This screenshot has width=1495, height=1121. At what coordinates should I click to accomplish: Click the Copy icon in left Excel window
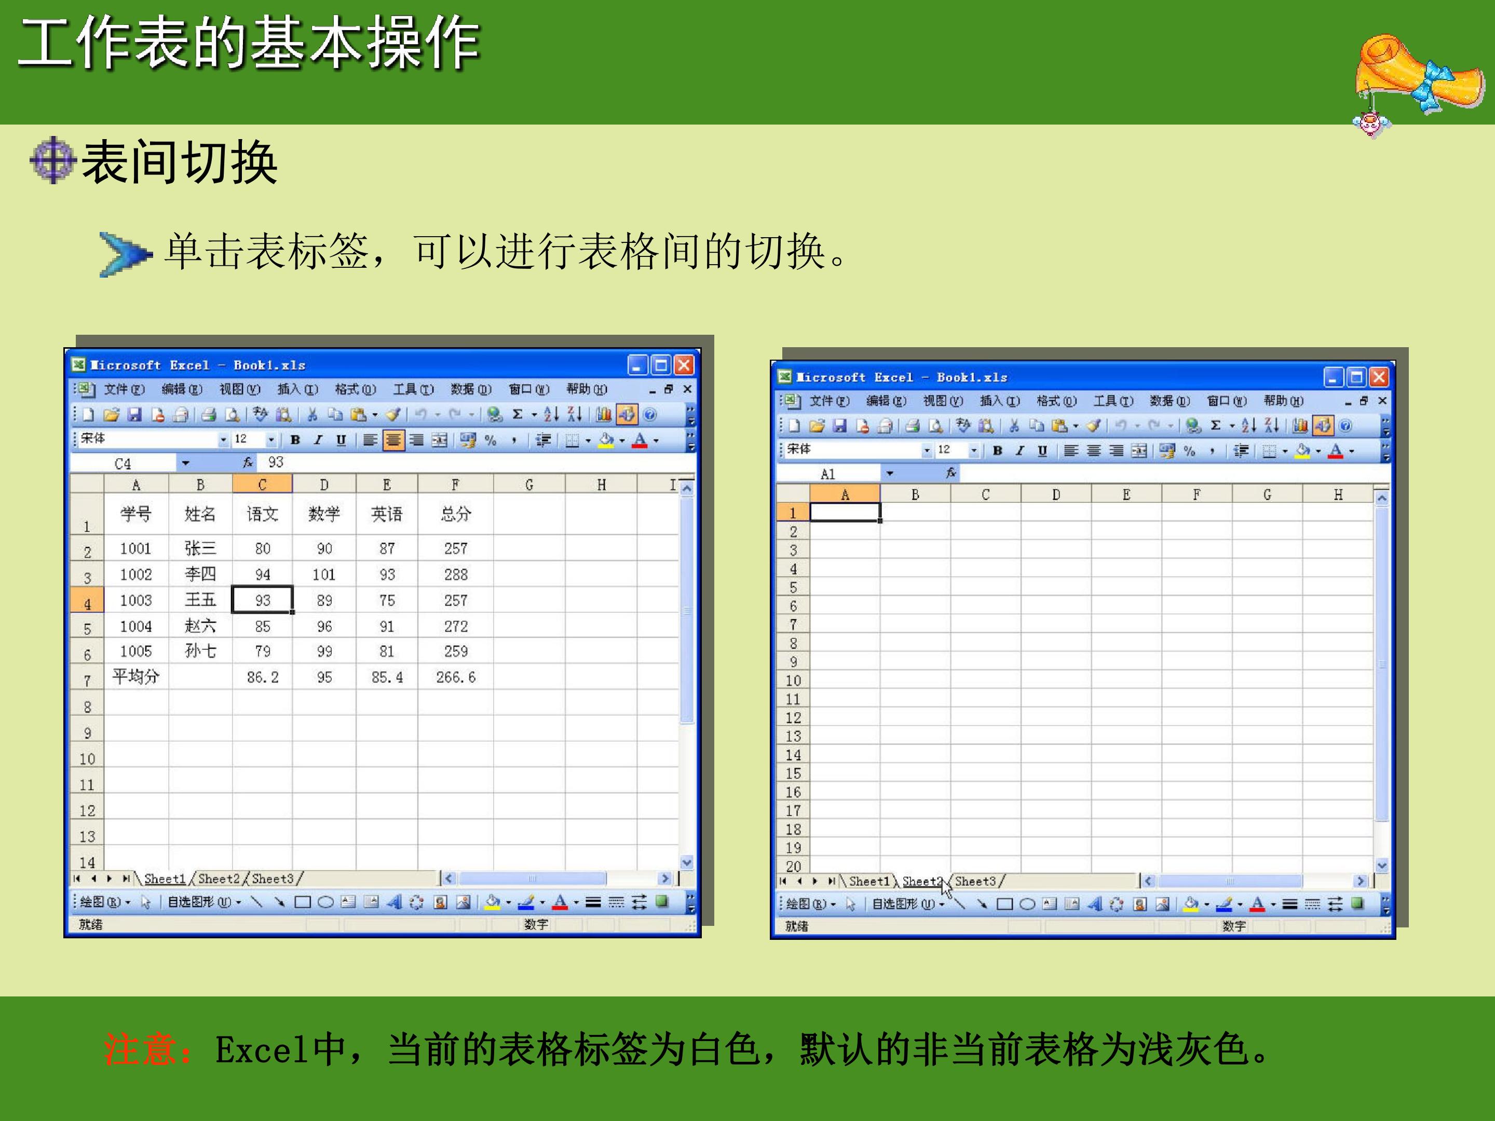(335, 415)
